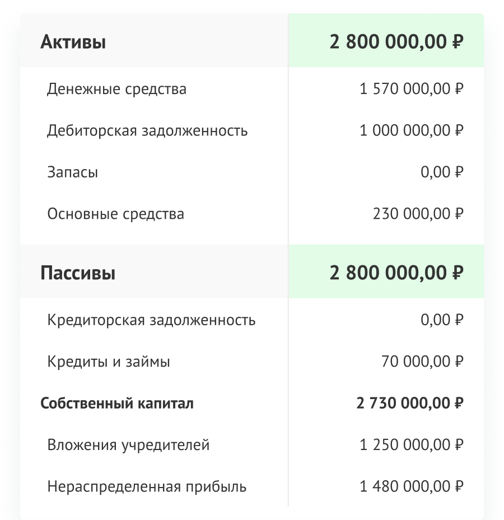The image size is (504, 520).
Task: Click the Кредиты и займы row
Action: [109, 362]
